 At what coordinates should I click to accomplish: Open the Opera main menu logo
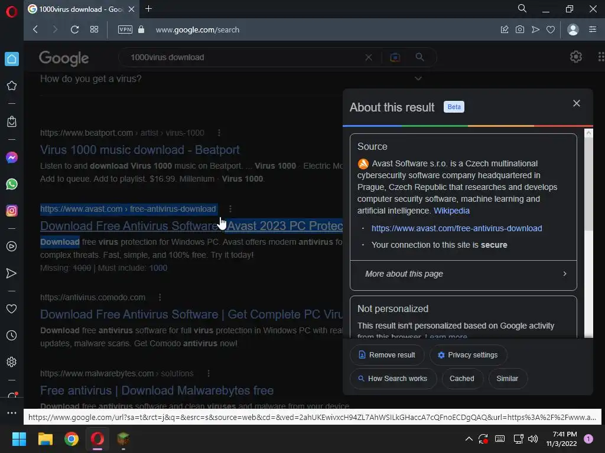point(12,12)
